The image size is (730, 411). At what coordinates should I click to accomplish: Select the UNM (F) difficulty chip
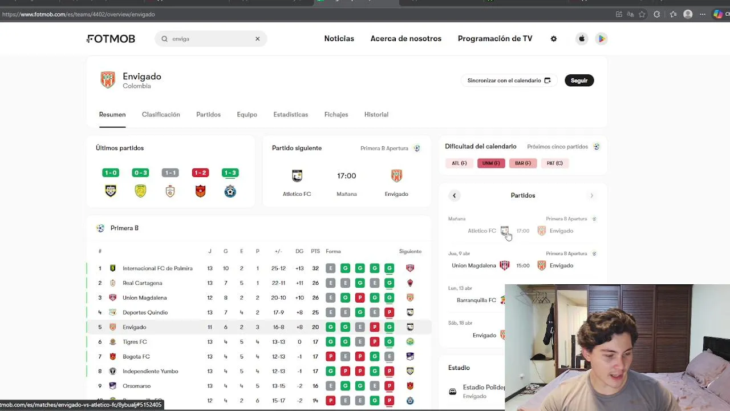click(491, 163)
